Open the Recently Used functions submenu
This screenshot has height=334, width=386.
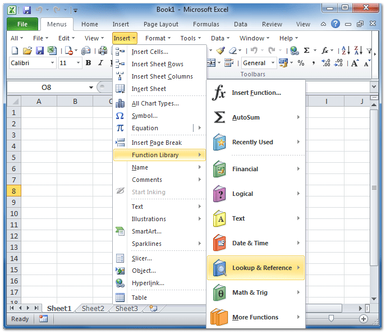point(256,142)
